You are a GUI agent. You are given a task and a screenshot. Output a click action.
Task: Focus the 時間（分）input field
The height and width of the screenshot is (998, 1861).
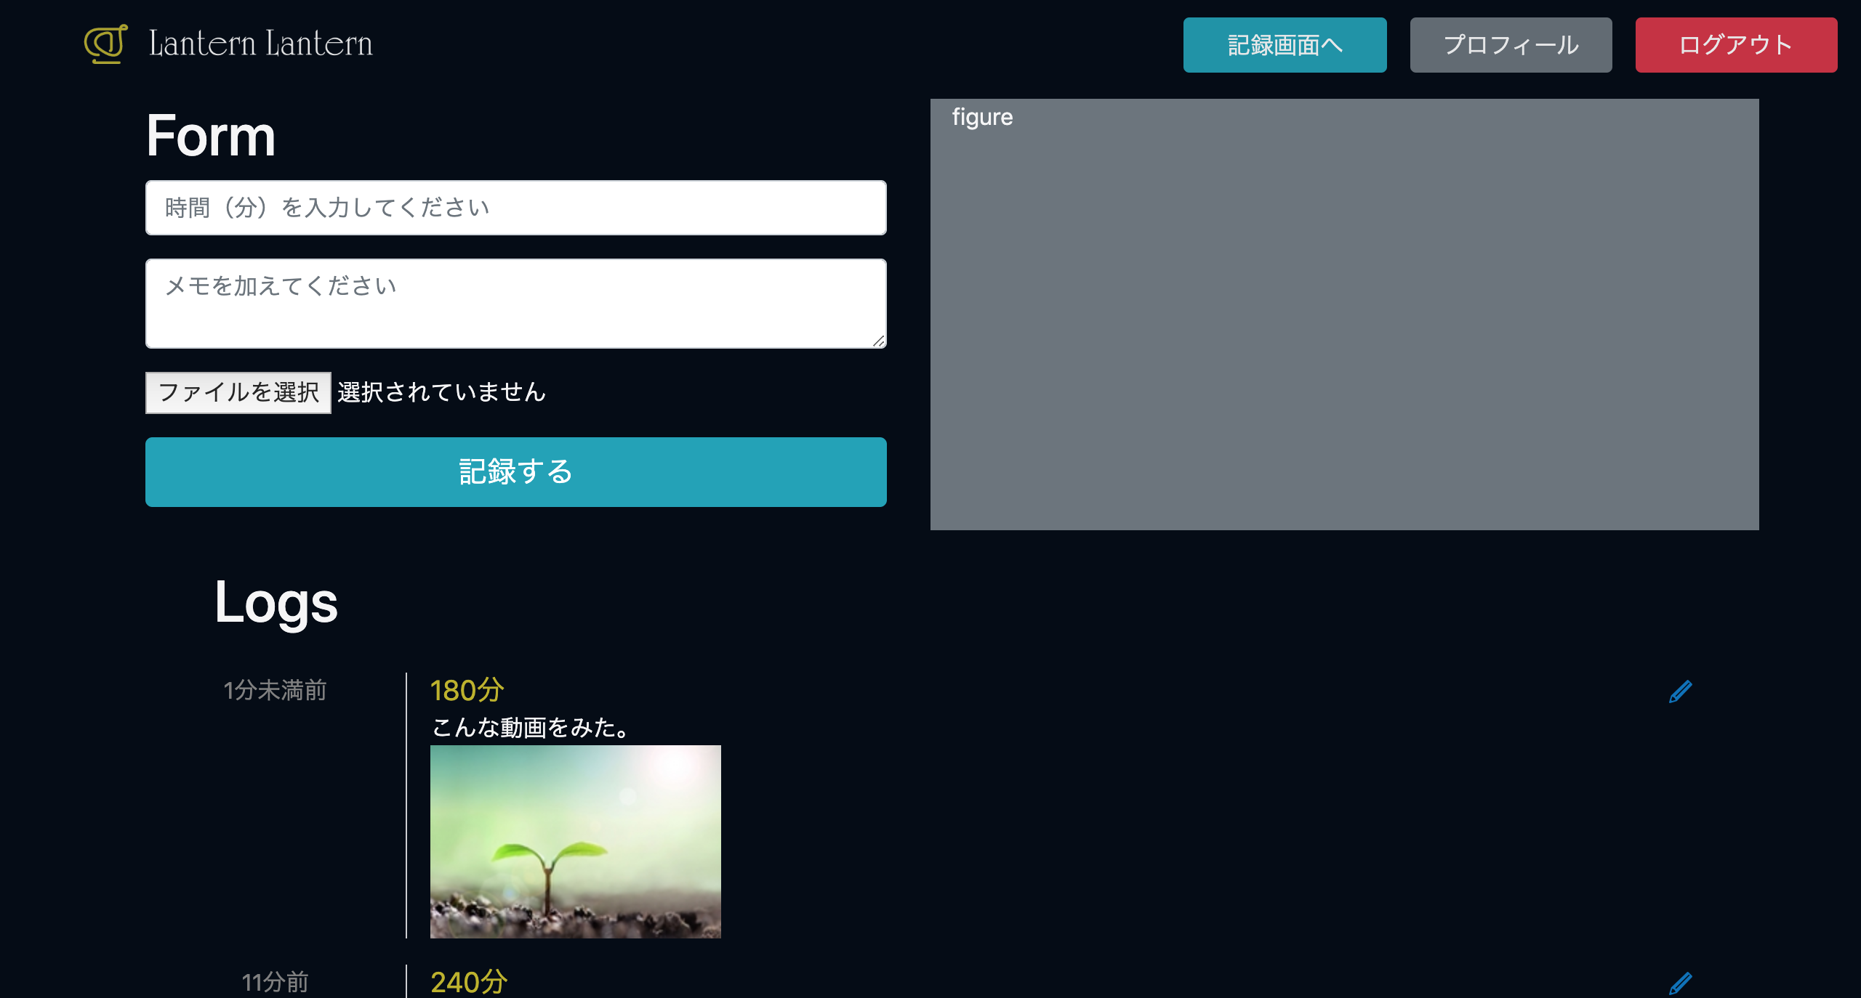515,208
